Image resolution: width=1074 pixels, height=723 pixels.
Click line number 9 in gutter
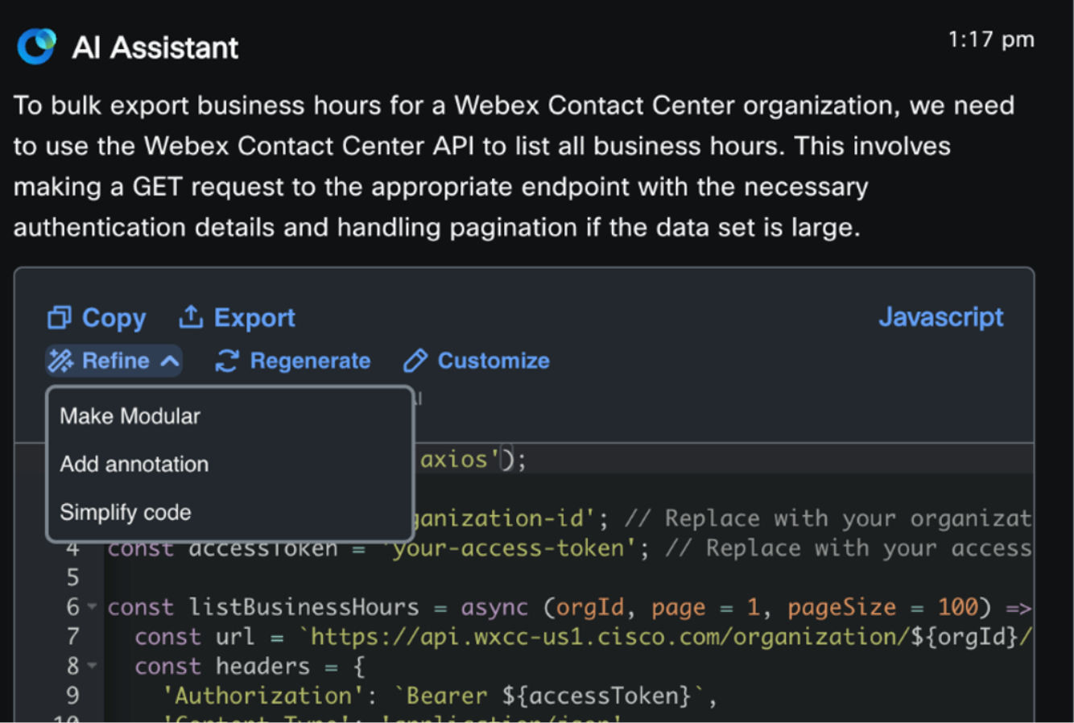pos(72,696)
